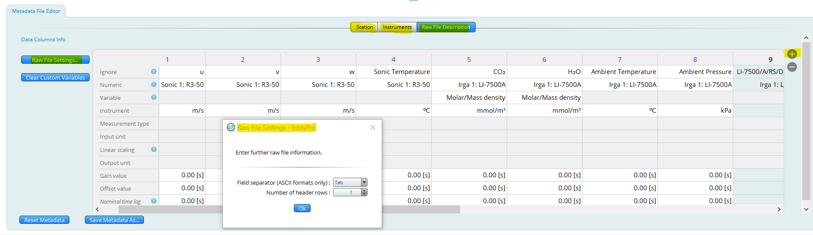
Task: Open help icon next to Ignore
Action: pos(153,71)
